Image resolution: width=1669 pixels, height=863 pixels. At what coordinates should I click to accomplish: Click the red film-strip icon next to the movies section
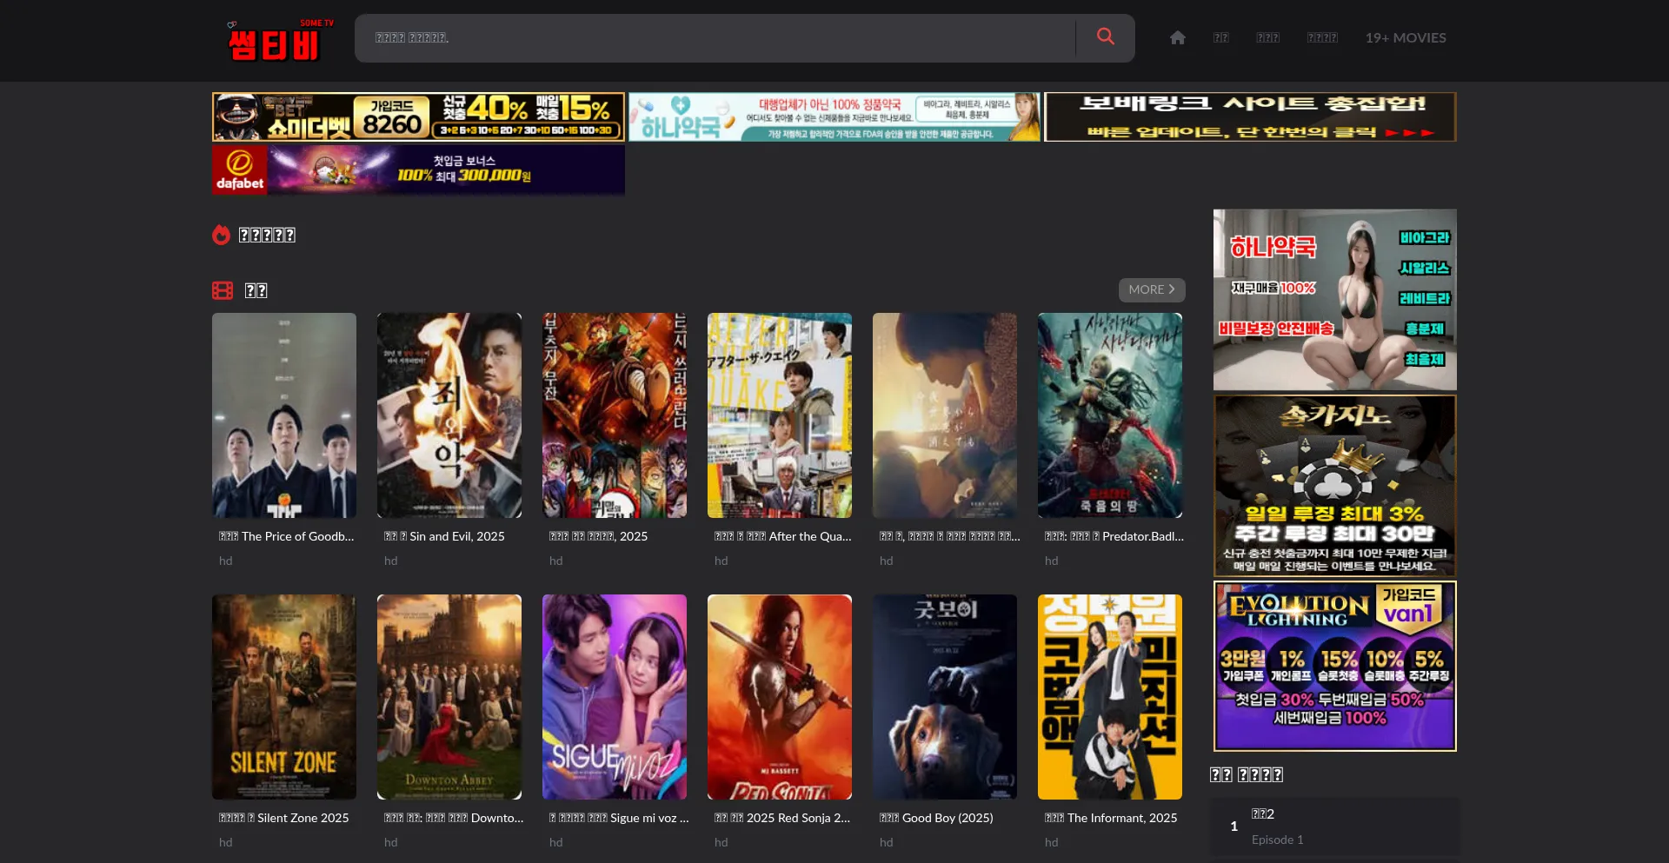tap(223, 289)
